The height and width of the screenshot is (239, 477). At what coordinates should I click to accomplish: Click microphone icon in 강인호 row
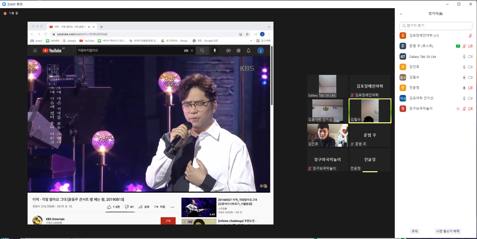point(464,67)
